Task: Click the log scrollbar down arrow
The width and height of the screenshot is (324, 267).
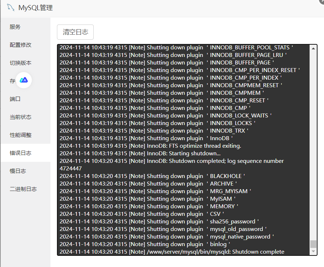Action: [x=313, y=251]
